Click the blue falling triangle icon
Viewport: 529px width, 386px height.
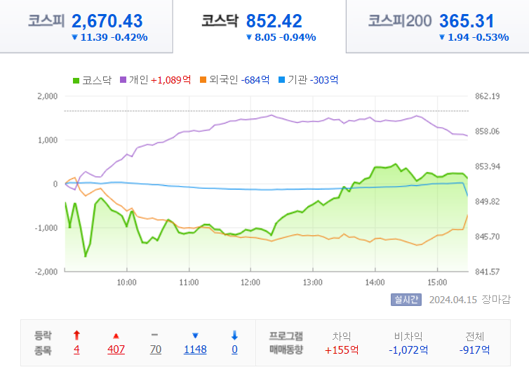click(195, 335)
